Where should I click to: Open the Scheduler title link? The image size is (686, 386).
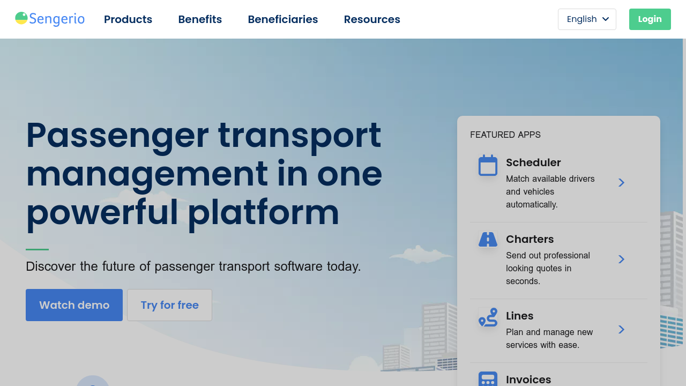[x=533, y=162]
